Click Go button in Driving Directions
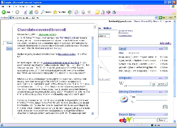 tap(165, 107)
